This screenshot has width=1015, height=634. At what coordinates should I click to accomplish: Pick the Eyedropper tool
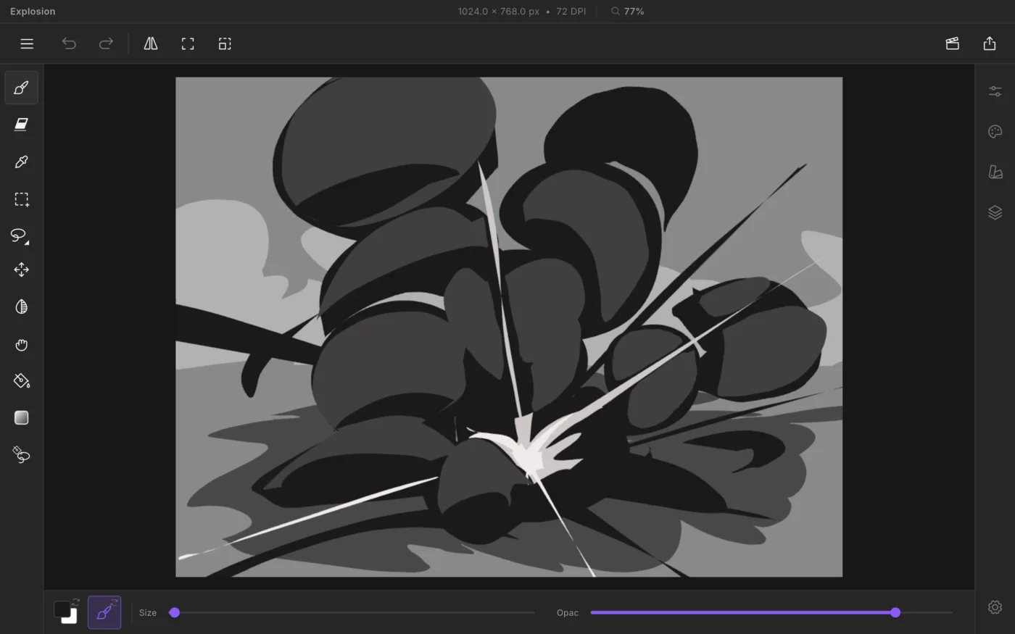click(22, 162)
